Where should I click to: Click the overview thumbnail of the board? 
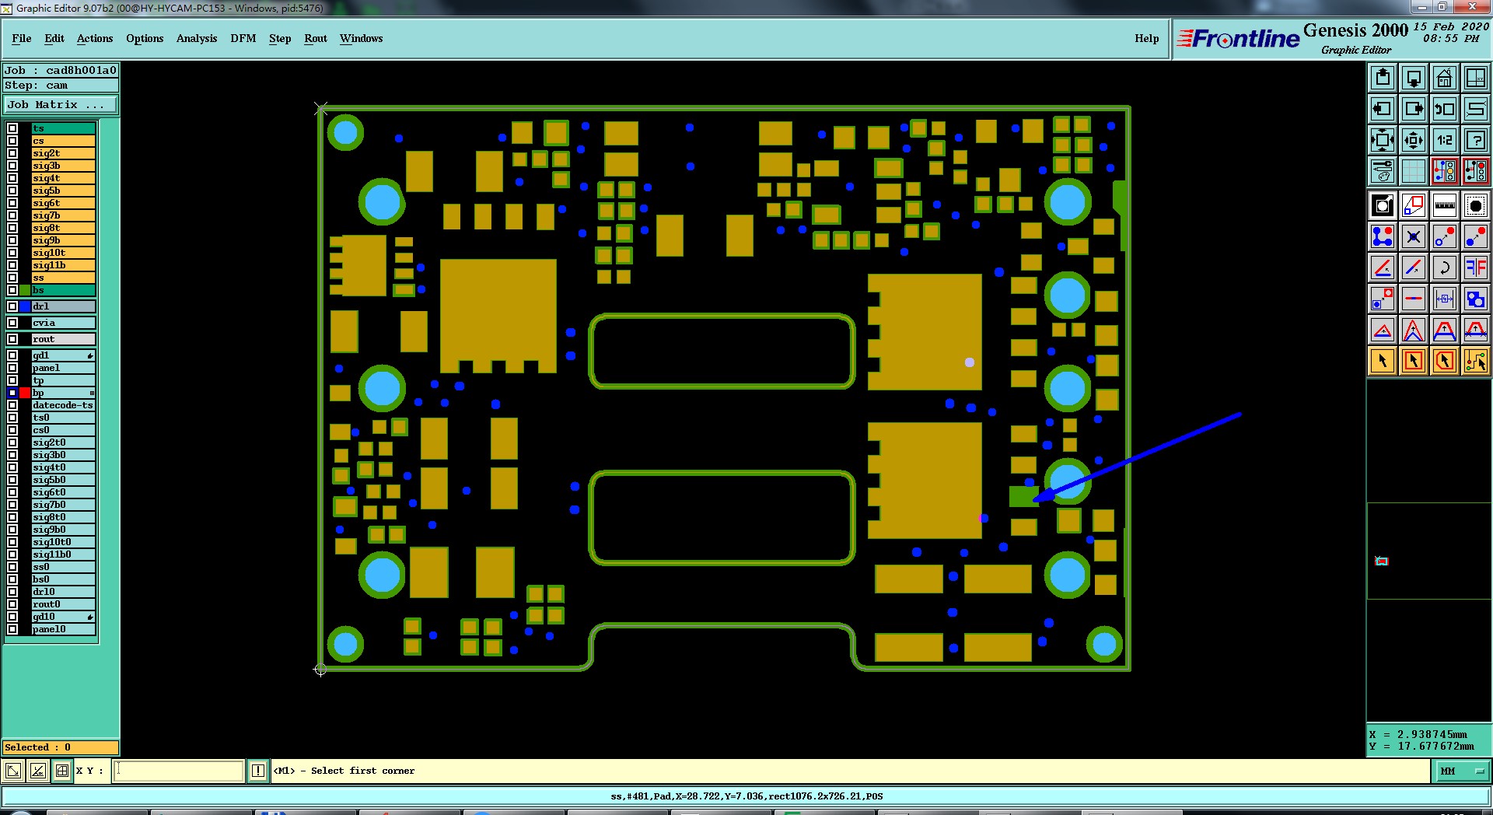1382,561
